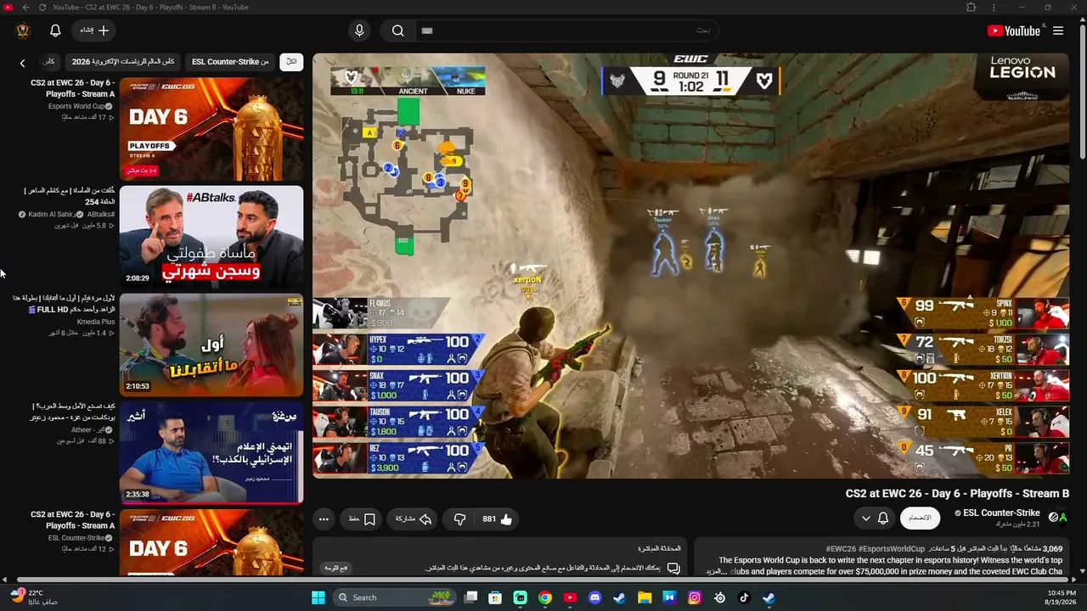Reload the page in the browser

(x=42, y=8)
